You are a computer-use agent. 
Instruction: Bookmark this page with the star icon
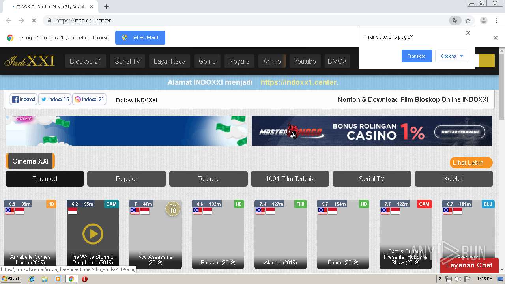(468, 21)
